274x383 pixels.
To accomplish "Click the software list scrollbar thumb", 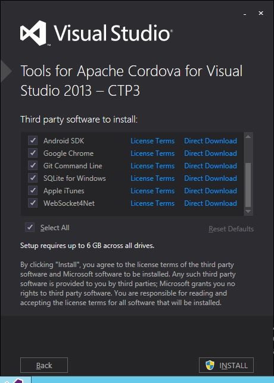I will click(248, 185).
